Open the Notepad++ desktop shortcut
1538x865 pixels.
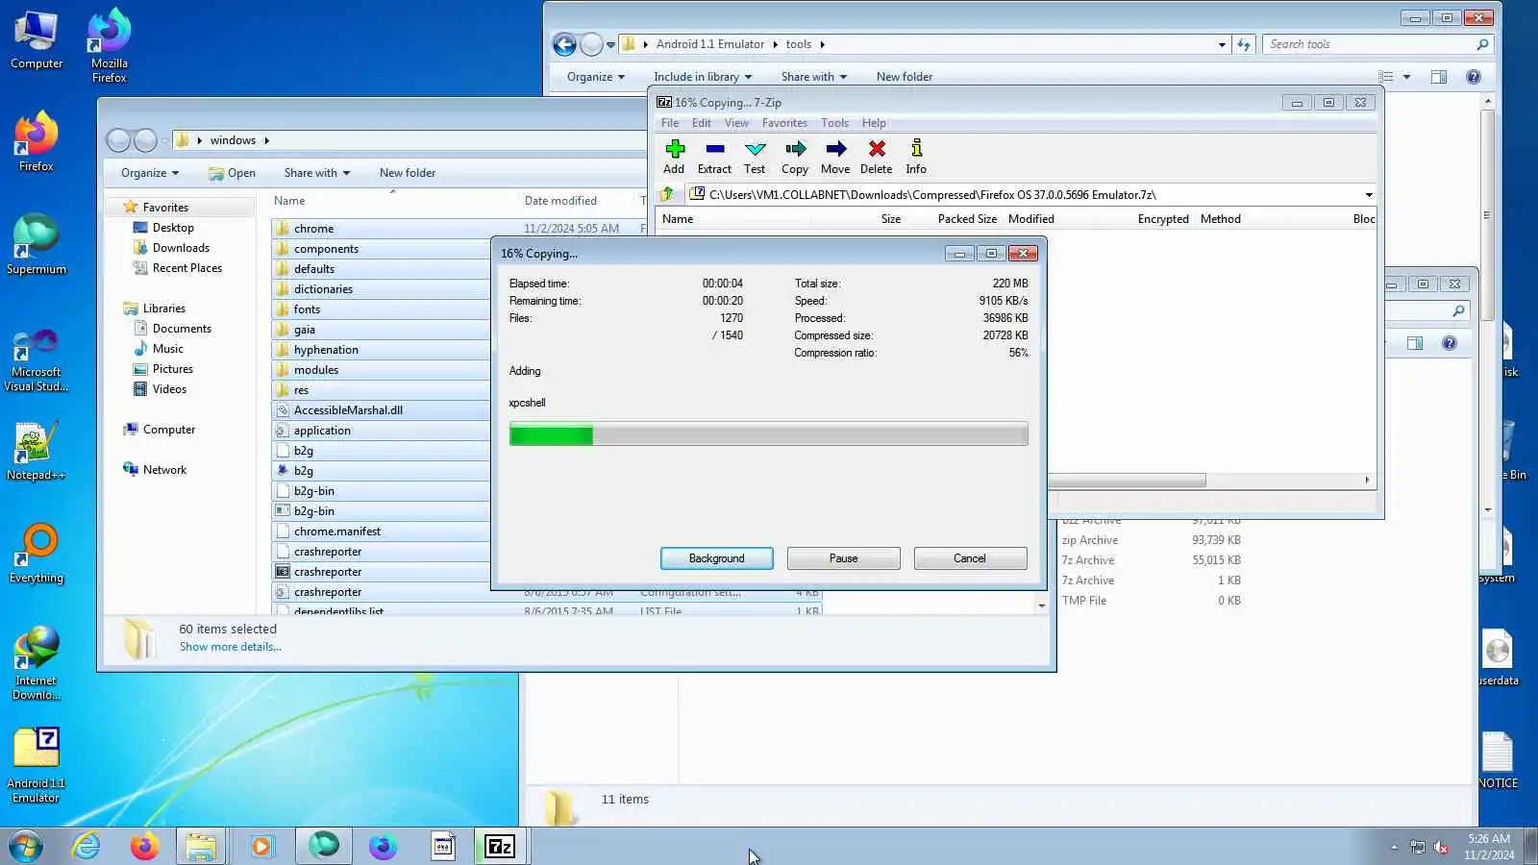click(x=37, y=451)
